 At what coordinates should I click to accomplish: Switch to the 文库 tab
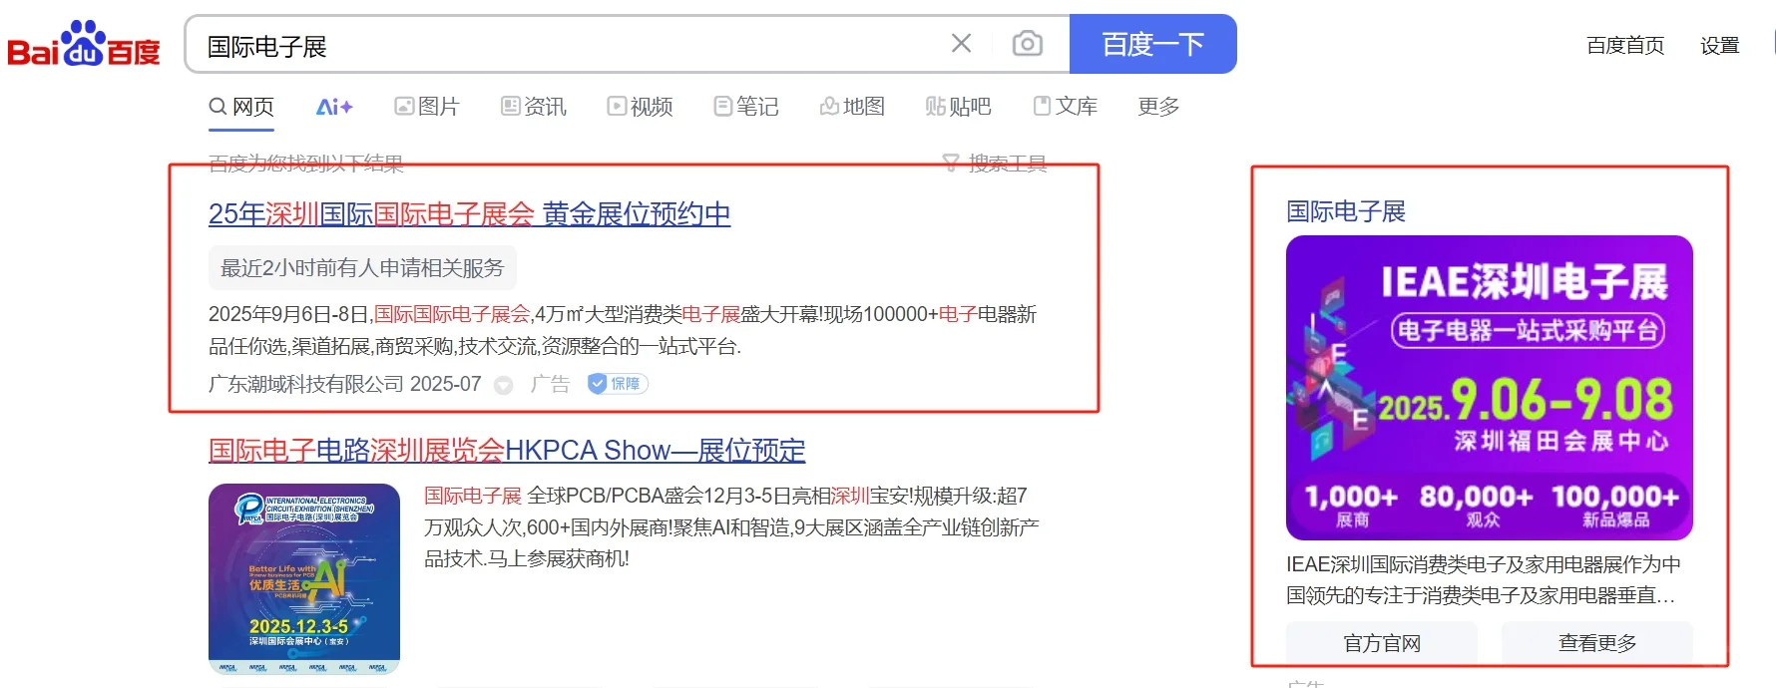click(x=1066, y=107)
